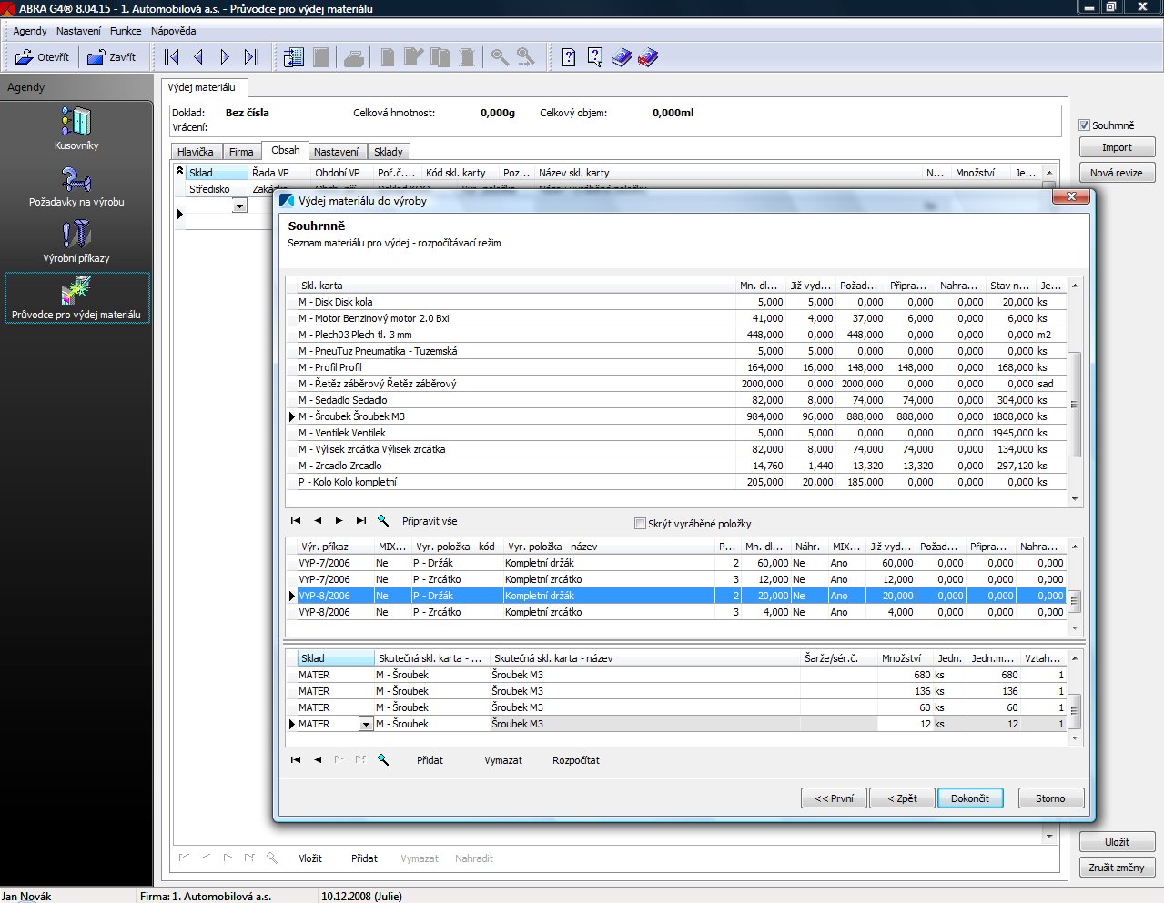The width and height of the screenshot is (1164, 903).
Task: Click the list/detail switch toolbar icon
Action: tap(294, 57)
